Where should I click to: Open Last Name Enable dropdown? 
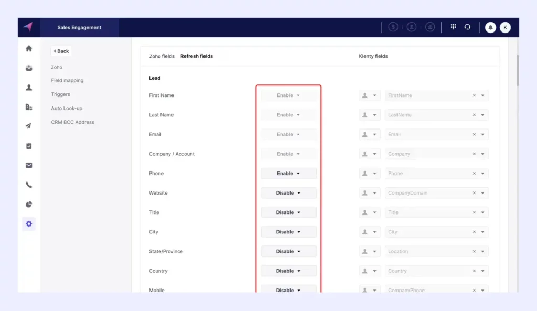pos(288,115)
